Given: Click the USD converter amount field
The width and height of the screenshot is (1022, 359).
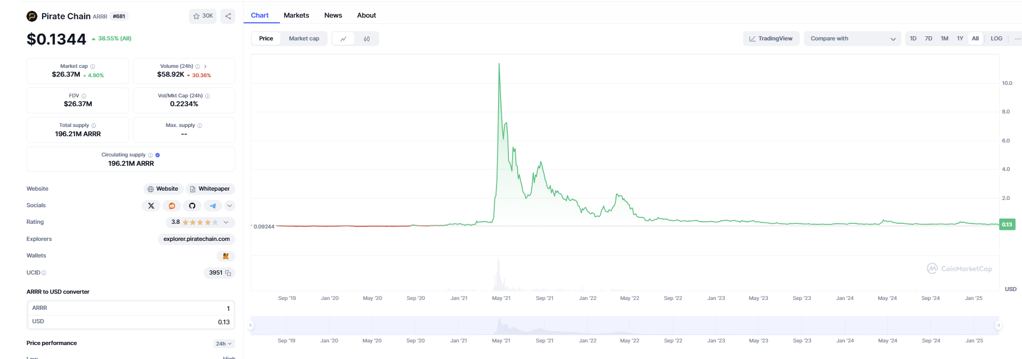Looking at the screenshot, I should 131,322.
